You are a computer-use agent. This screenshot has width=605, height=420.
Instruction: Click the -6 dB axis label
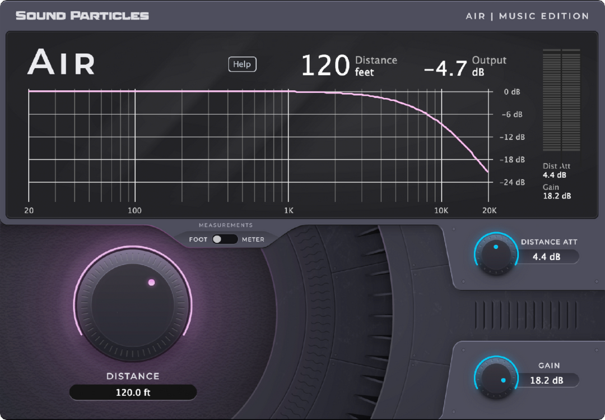click(x=512, y=114)
